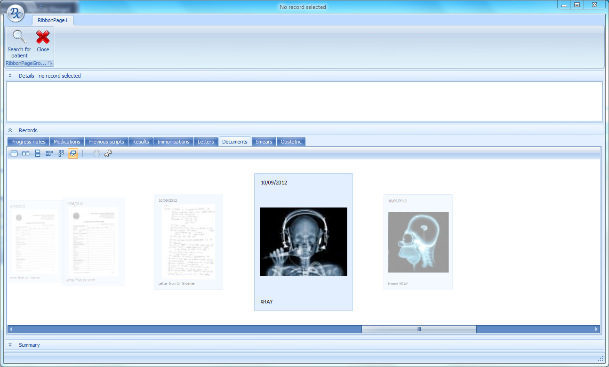Collapse the Details section
609x367 pixels.
click(10, 75)
